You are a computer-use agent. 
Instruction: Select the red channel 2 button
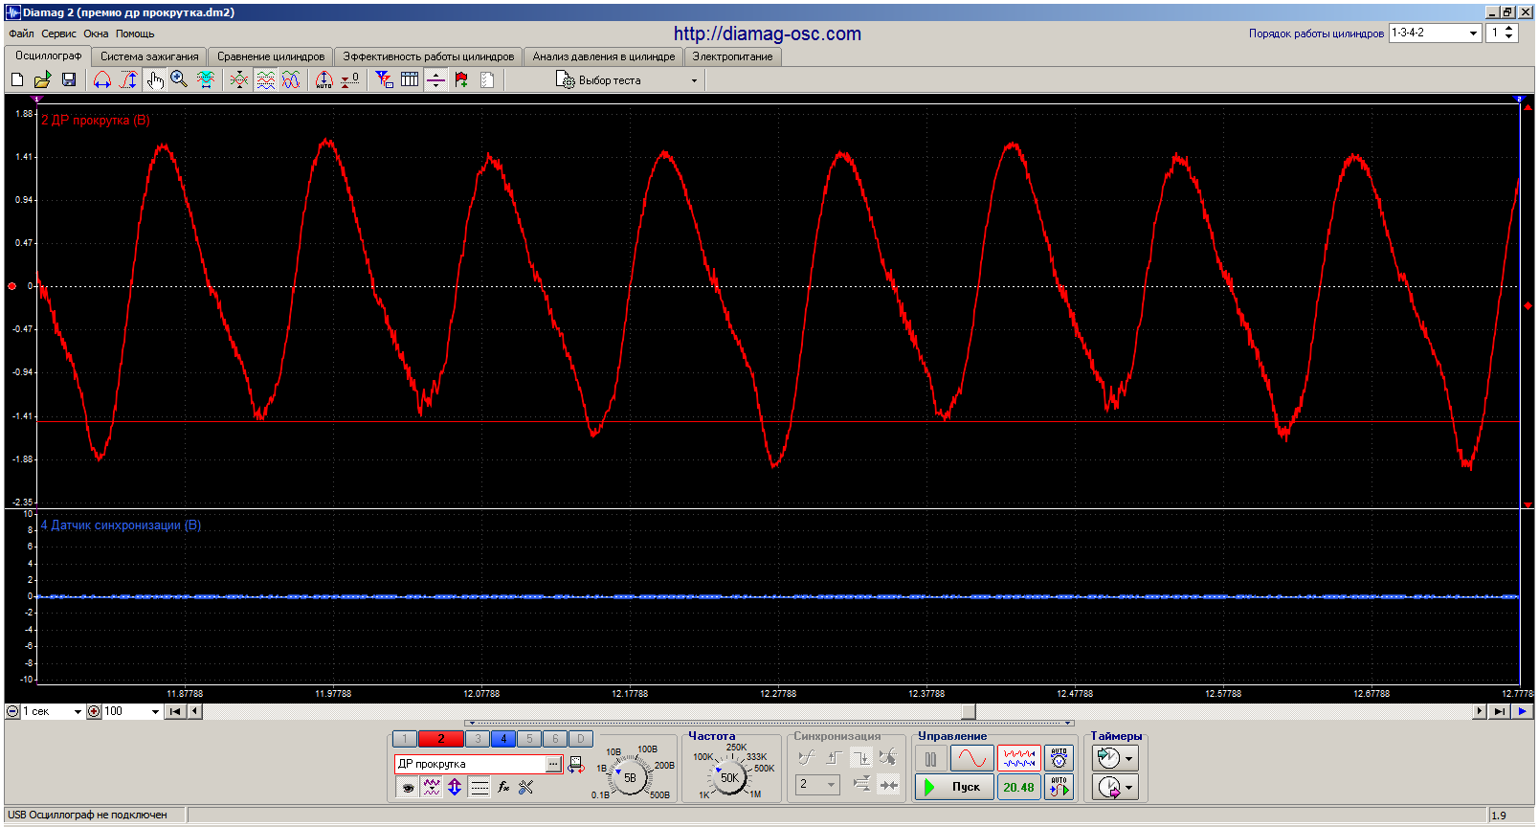click(440, 739)
